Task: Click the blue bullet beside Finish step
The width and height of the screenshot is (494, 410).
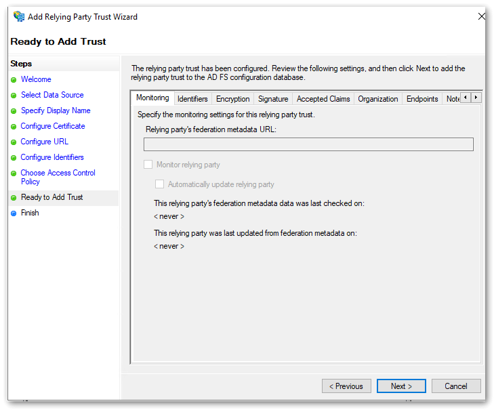Action: (x=14, y=213)
